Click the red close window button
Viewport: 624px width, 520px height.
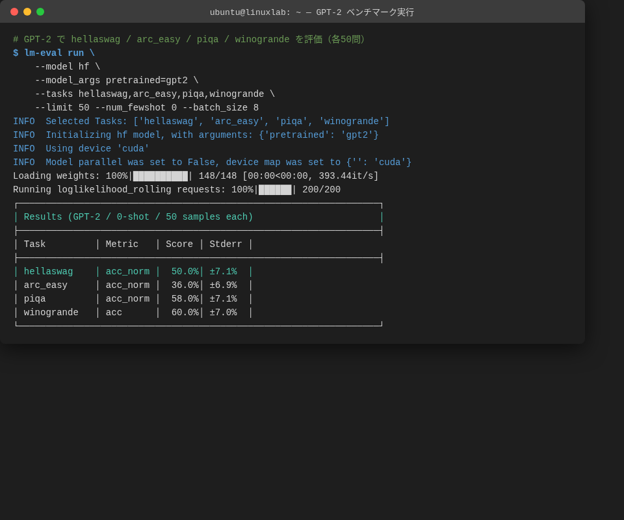click(14, 12)
